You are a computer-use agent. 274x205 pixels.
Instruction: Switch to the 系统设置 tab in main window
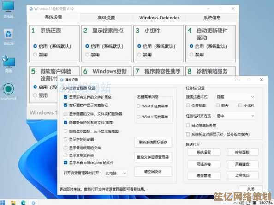pos(54,18)
